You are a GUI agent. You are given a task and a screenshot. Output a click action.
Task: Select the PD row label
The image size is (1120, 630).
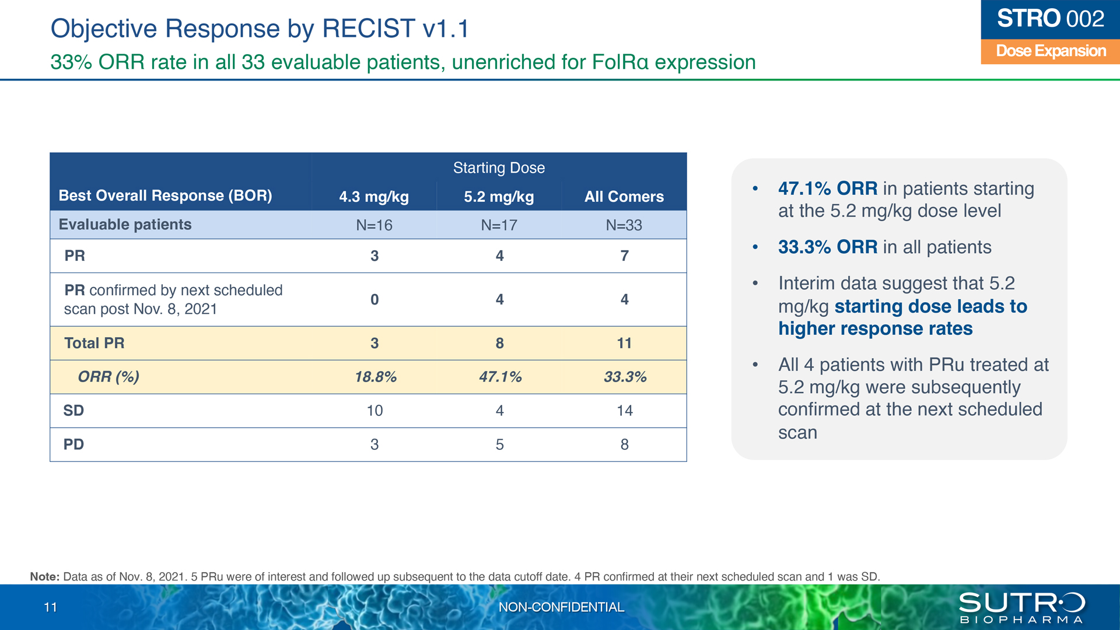73,444
